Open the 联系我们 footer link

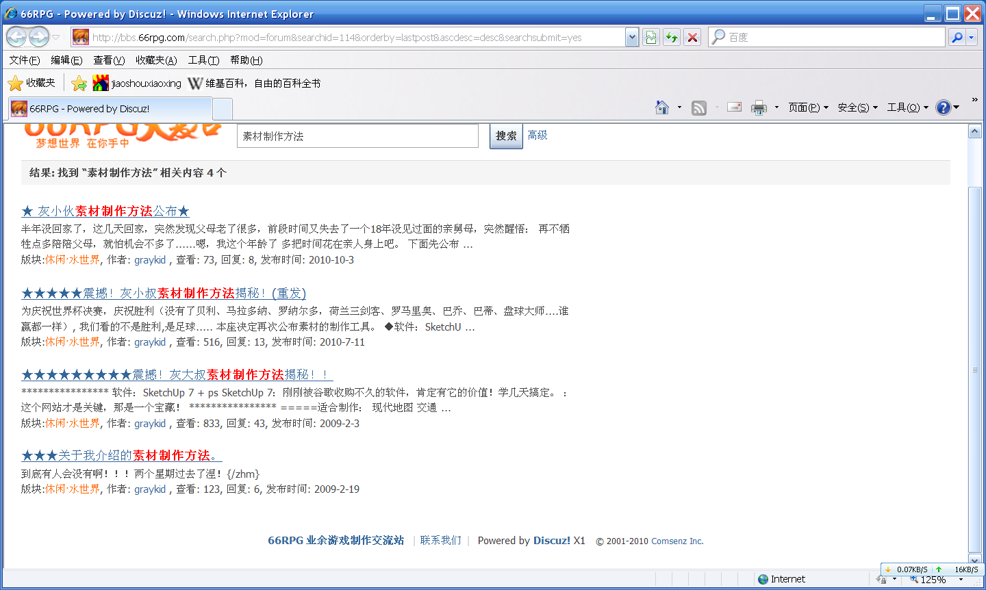[x=440, y=541]
